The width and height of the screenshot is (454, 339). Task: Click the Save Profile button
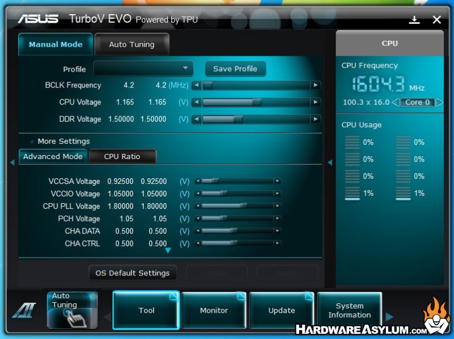click(x=235, y=69)
